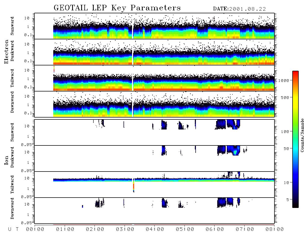Click the "07:00" time tick label
This screenshot has width=304, height=234.
pyautogui.click(x=245, y=229)
